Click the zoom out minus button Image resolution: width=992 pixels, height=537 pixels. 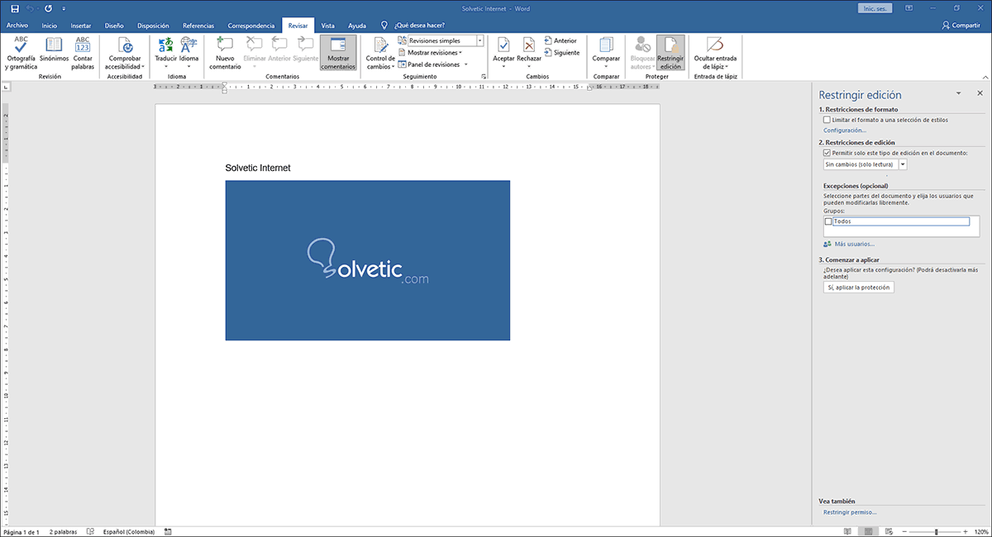click(x=904, y=531)
